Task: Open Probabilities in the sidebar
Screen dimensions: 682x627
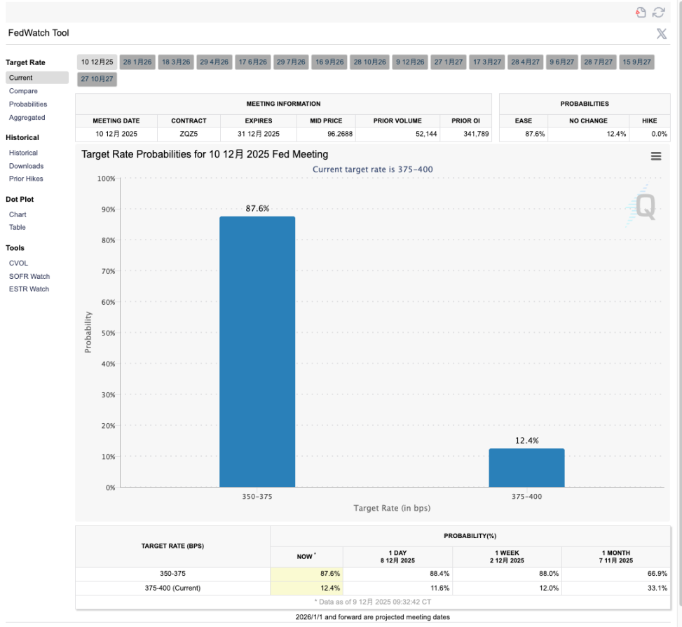Action: pyautogui.click(x=28, y=104)
